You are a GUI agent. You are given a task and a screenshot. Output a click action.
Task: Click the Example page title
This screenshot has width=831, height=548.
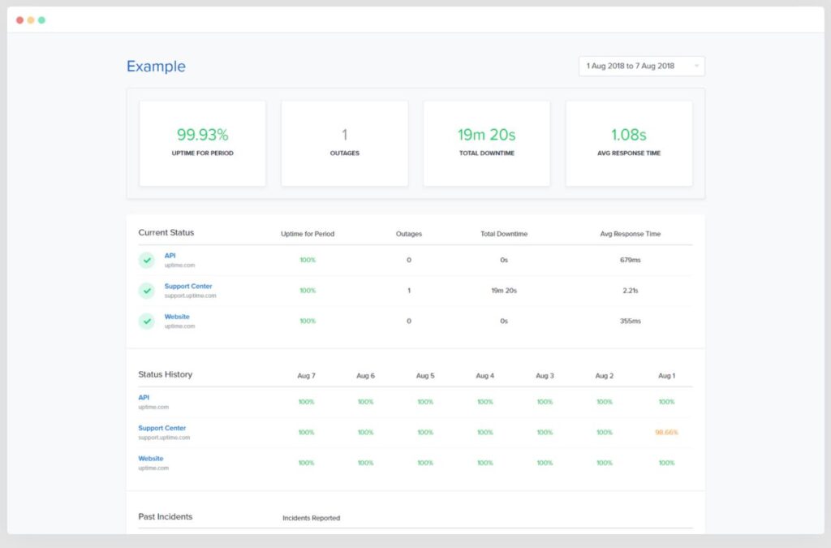click(x=156, y=67)
